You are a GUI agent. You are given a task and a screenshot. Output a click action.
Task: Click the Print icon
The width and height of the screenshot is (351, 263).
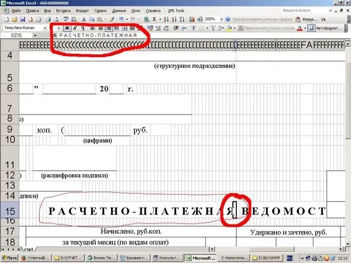click(48, 19)
